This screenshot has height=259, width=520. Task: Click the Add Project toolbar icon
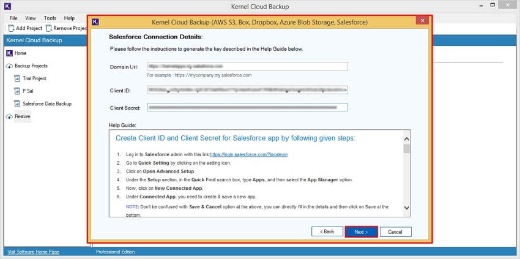pyautogui.click(x=11, y=28)
